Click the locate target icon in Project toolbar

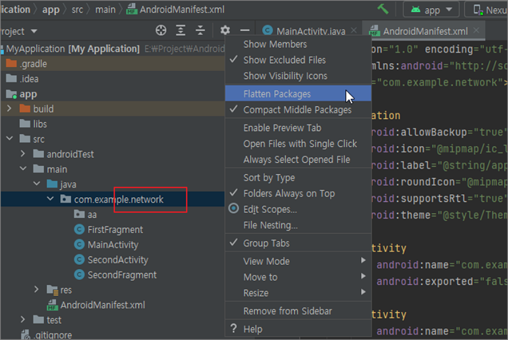[x=161, y=30]
